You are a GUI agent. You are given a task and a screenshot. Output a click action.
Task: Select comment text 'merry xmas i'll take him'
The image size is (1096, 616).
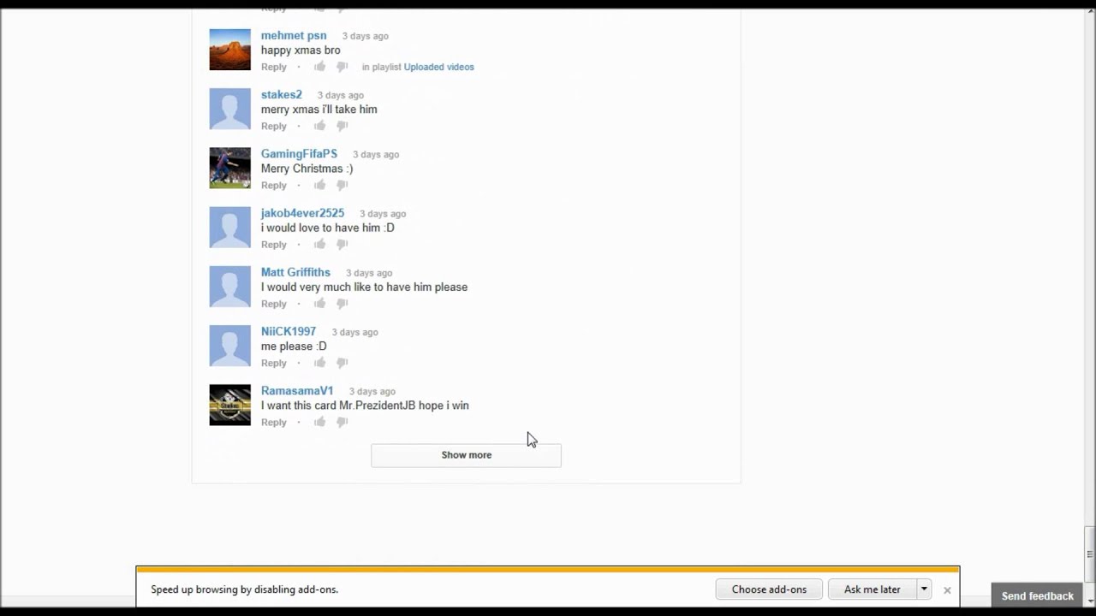pyautogui.click(x=319, y=110)
